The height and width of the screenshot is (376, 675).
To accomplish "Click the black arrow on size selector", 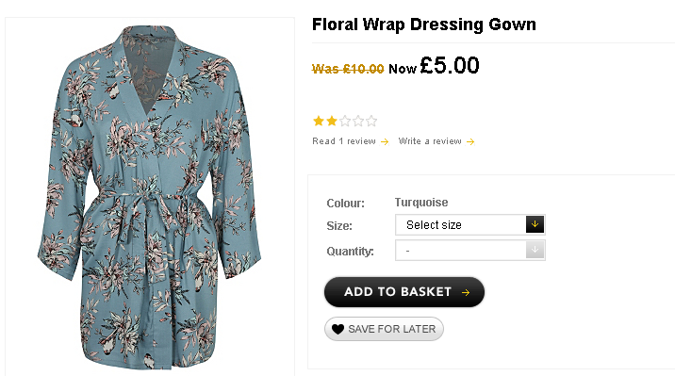I will 535,224.
